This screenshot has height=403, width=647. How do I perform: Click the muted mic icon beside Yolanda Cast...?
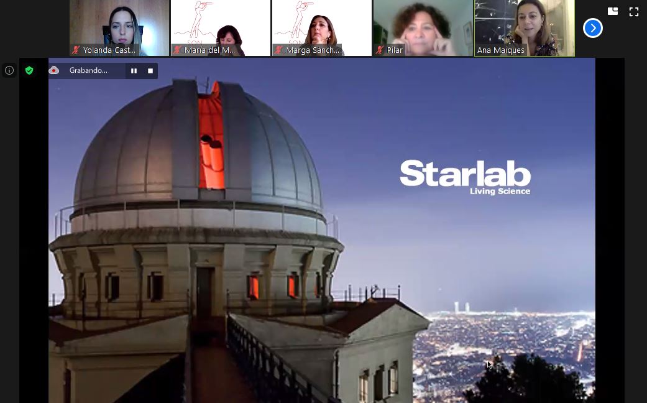[76, 50]
